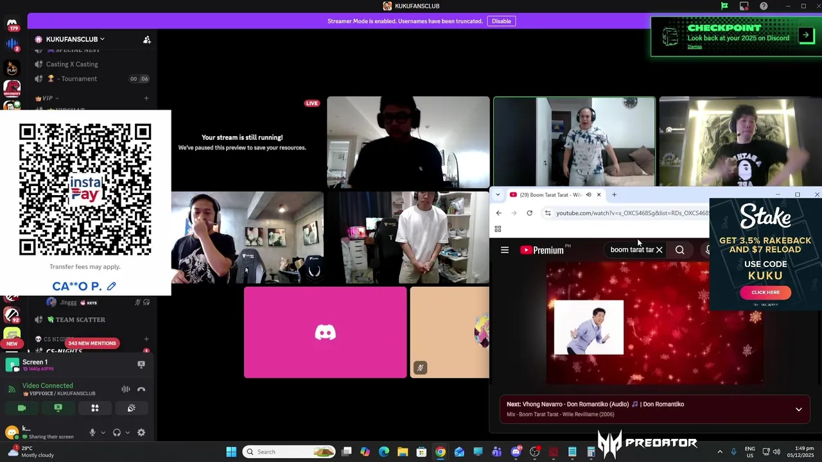Viewport: 822px width, 462px height.
Task: Stop streaming Screen 1
Action: (141, 364)
